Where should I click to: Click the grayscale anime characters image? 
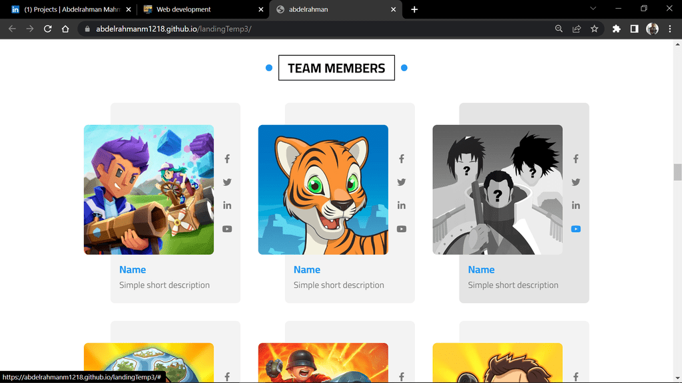coord(498,190)
